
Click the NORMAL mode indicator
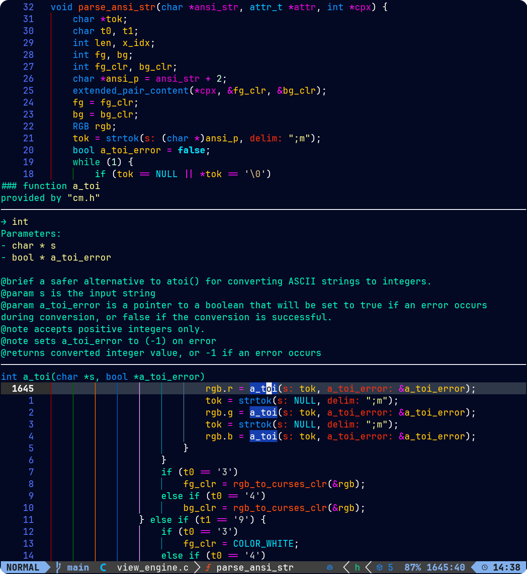tap(23, 568)
